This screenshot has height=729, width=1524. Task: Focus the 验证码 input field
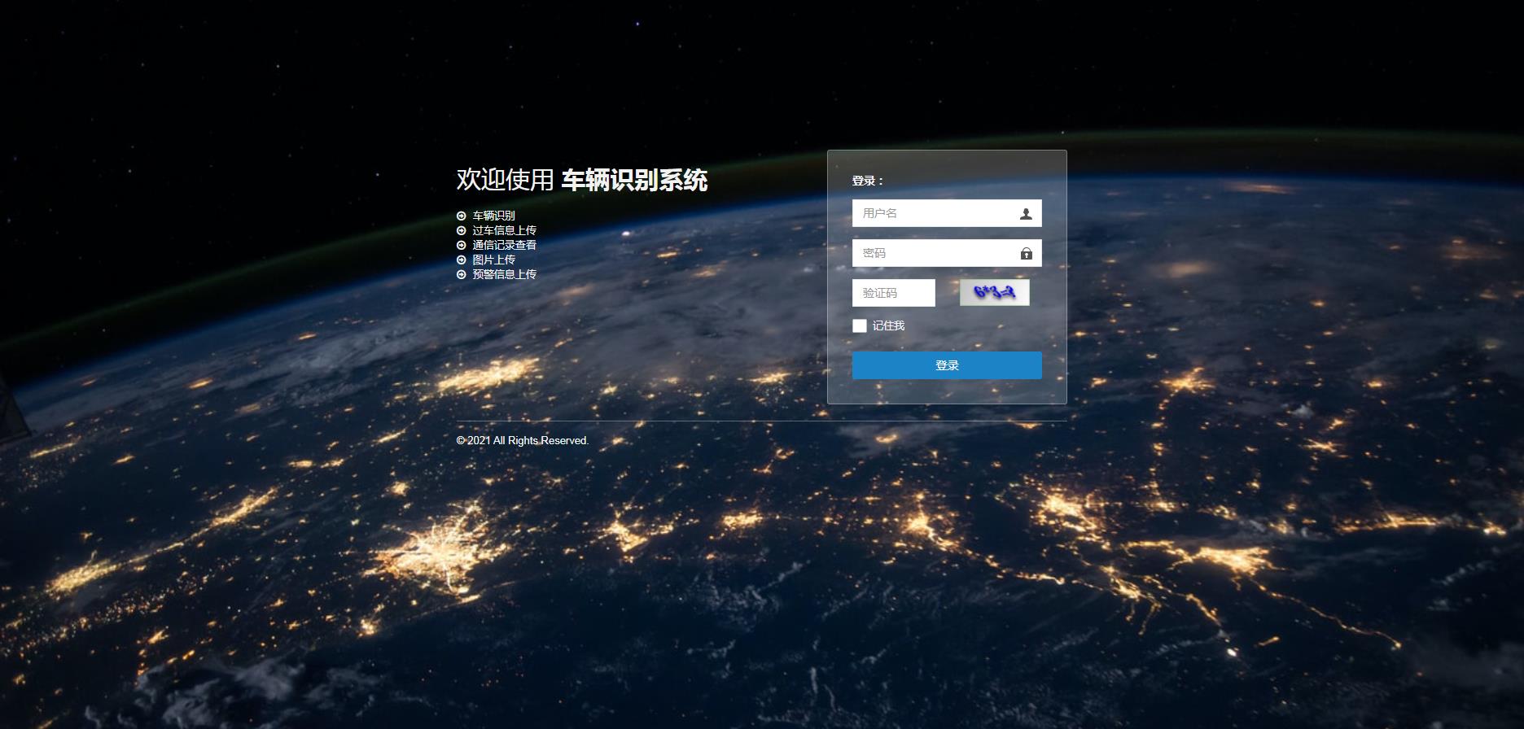pyautogui.click(x=893, y=293)
